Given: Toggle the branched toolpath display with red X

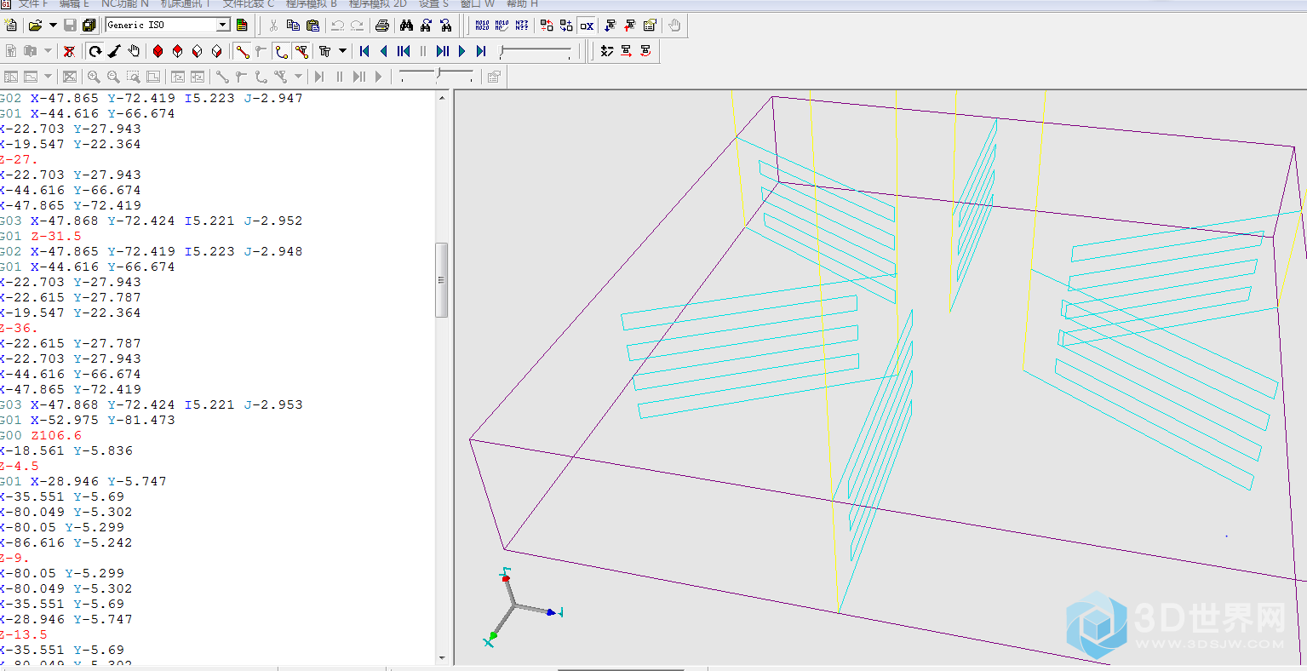Looking at the screenshot, I should (x=301, y=51).
